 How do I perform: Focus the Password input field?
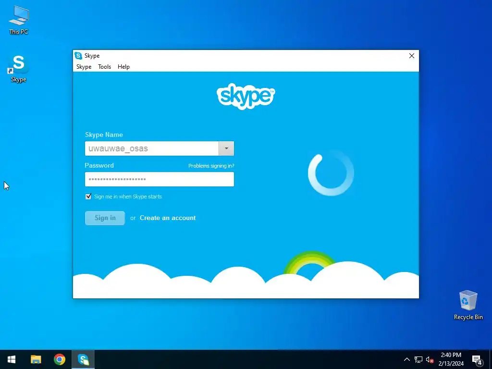(x=160, y=179)
